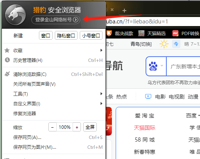This screenshot has width=200, height=159.
Task: Open the 天猫国际 site link
Action: pyautogui.click(x=144, y=128)
